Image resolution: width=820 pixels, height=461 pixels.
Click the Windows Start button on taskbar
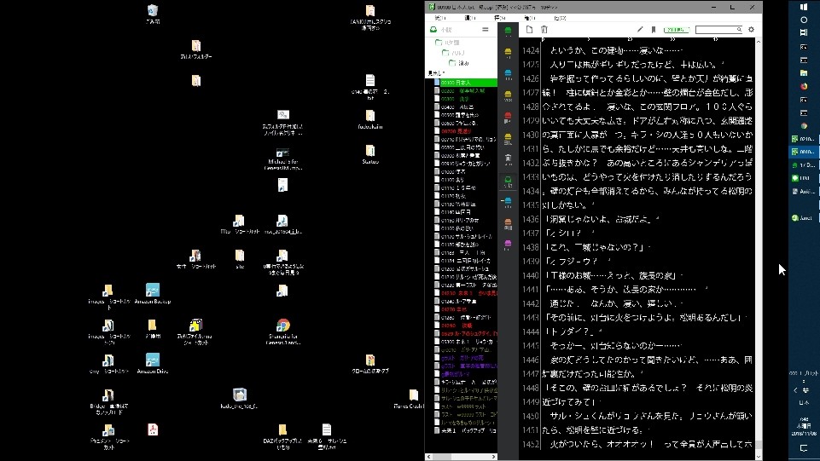tap(804, 6)
